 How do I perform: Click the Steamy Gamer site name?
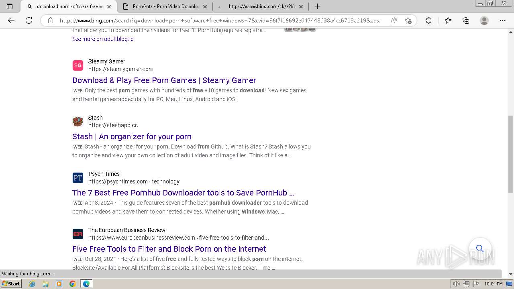[107, 61]
